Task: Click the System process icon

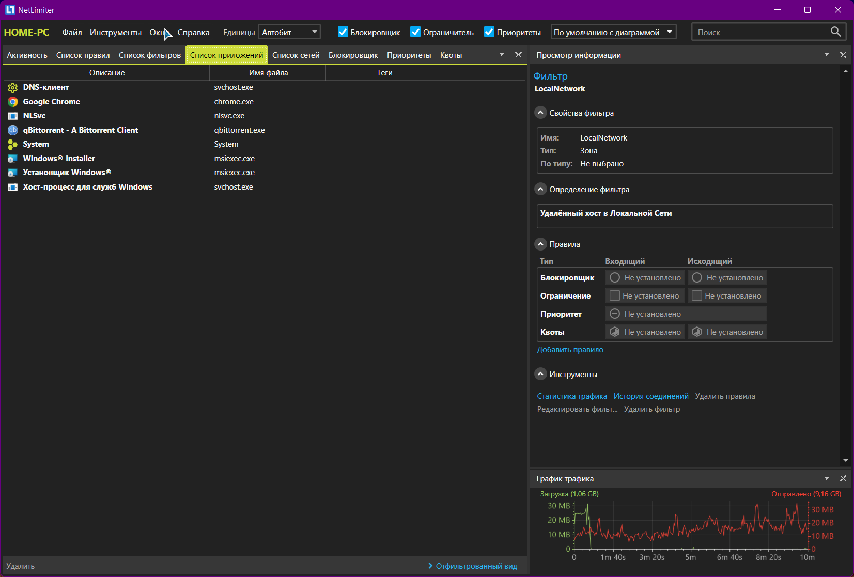Action: click(x=13, y=144)
